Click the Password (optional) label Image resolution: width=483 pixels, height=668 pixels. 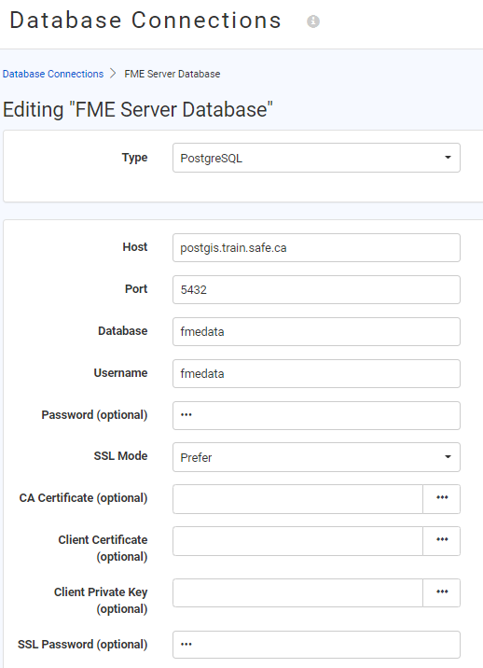tap(94, 415)
